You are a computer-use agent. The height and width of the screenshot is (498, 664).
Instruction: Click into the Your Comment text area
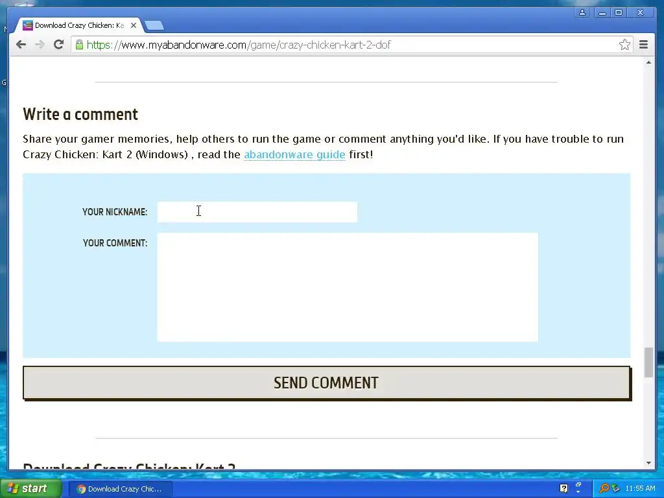tap(348, 287)
